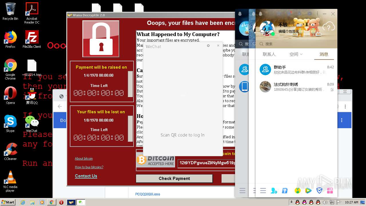Open 腾讯QQ desktop shortcut
366x206 pixels.
coord(32,96)
